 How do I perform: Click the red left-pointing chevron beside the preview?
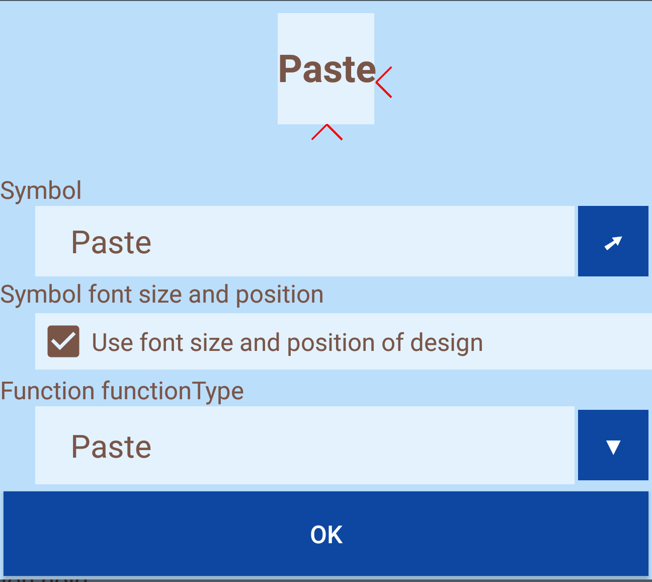[x=383, y=82]
